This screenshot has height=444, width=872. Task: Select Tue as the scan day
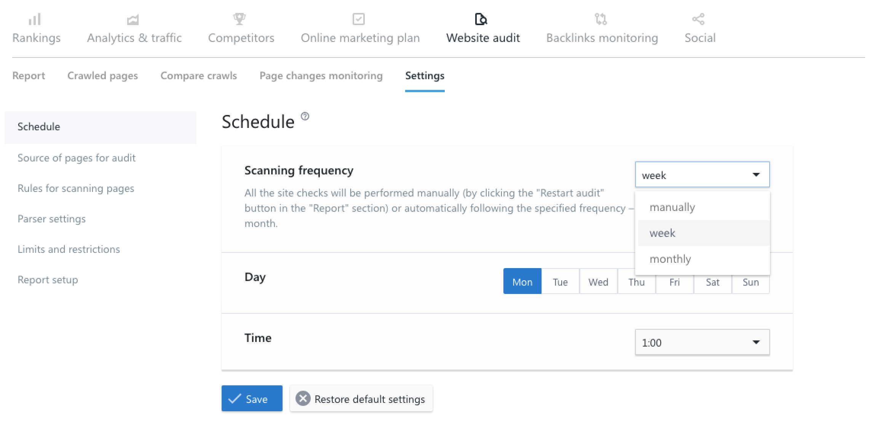click(x=560, y=282)
